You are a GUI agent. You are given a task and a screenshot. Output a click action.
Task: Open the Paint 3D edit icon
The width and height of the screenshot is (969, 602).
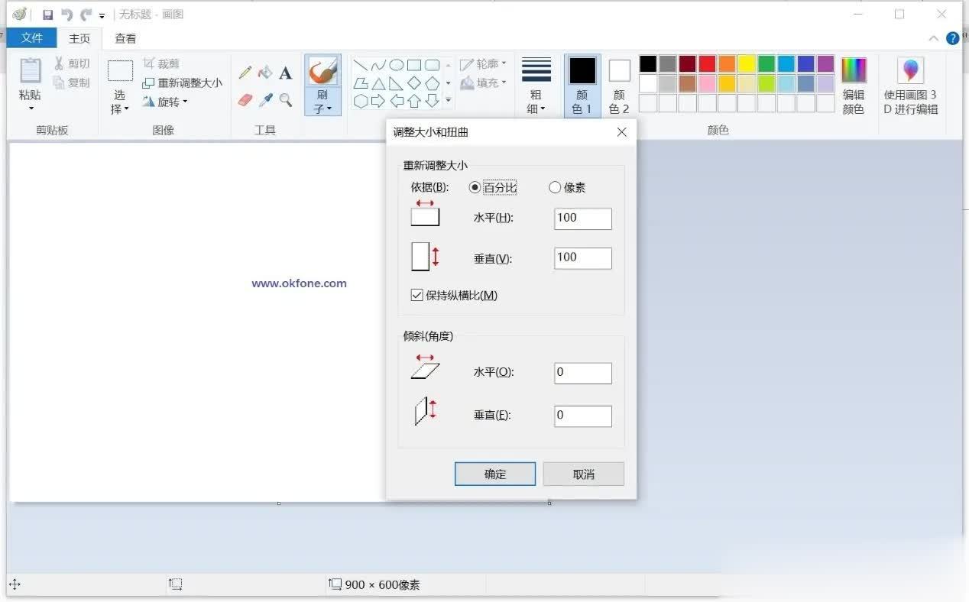(910, 71)
